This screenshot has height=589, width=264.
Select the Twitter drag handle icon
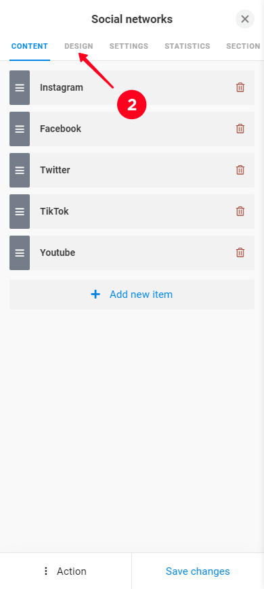[20, 170]
